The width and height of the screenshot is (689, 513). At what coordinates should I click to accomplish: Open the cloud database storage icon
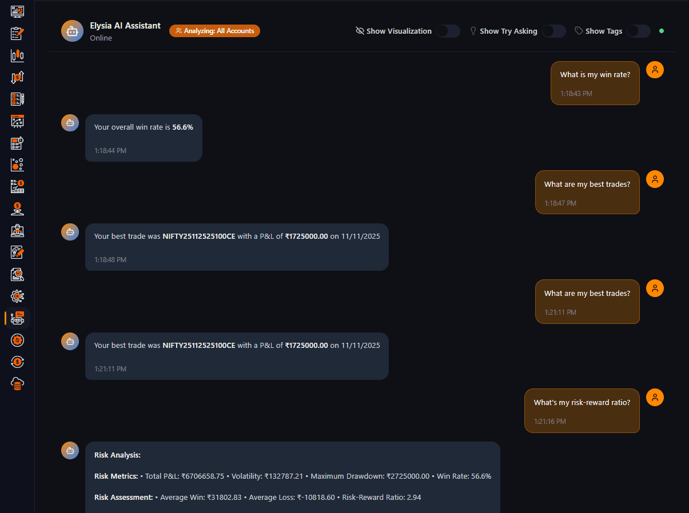pos(17,383)
